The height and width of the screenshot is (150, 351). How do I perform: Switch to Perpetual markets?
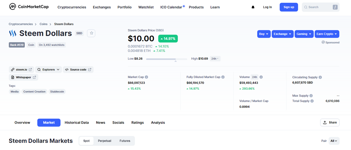point(104,141)
